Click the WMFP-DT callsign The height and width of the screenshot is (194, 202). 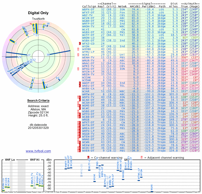(88, 24)
